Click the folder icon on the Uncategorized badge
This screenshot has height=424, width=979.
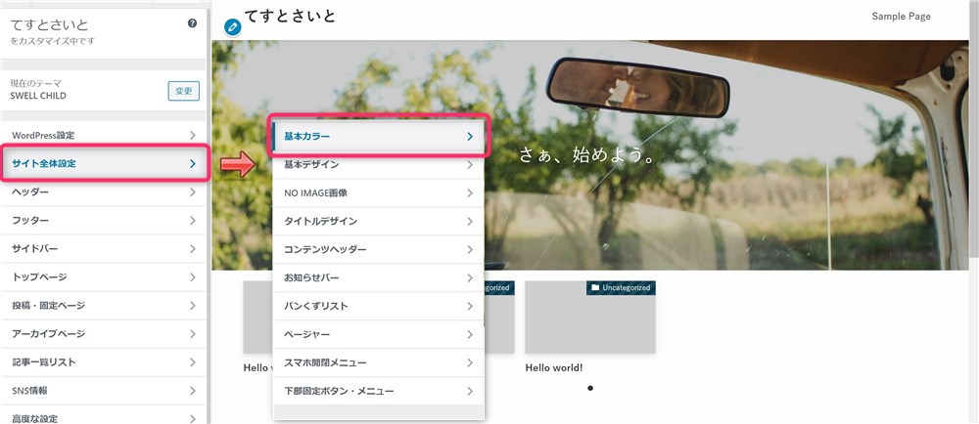(x=595, y=287)
